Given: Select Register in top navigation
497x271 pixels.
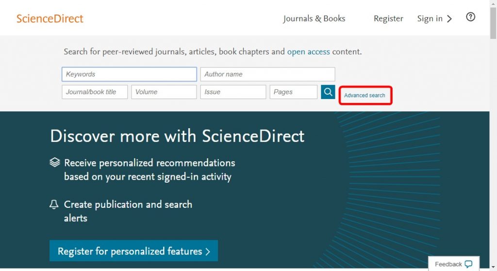Looking at the screenshot, I should click(x=388, y=18).
